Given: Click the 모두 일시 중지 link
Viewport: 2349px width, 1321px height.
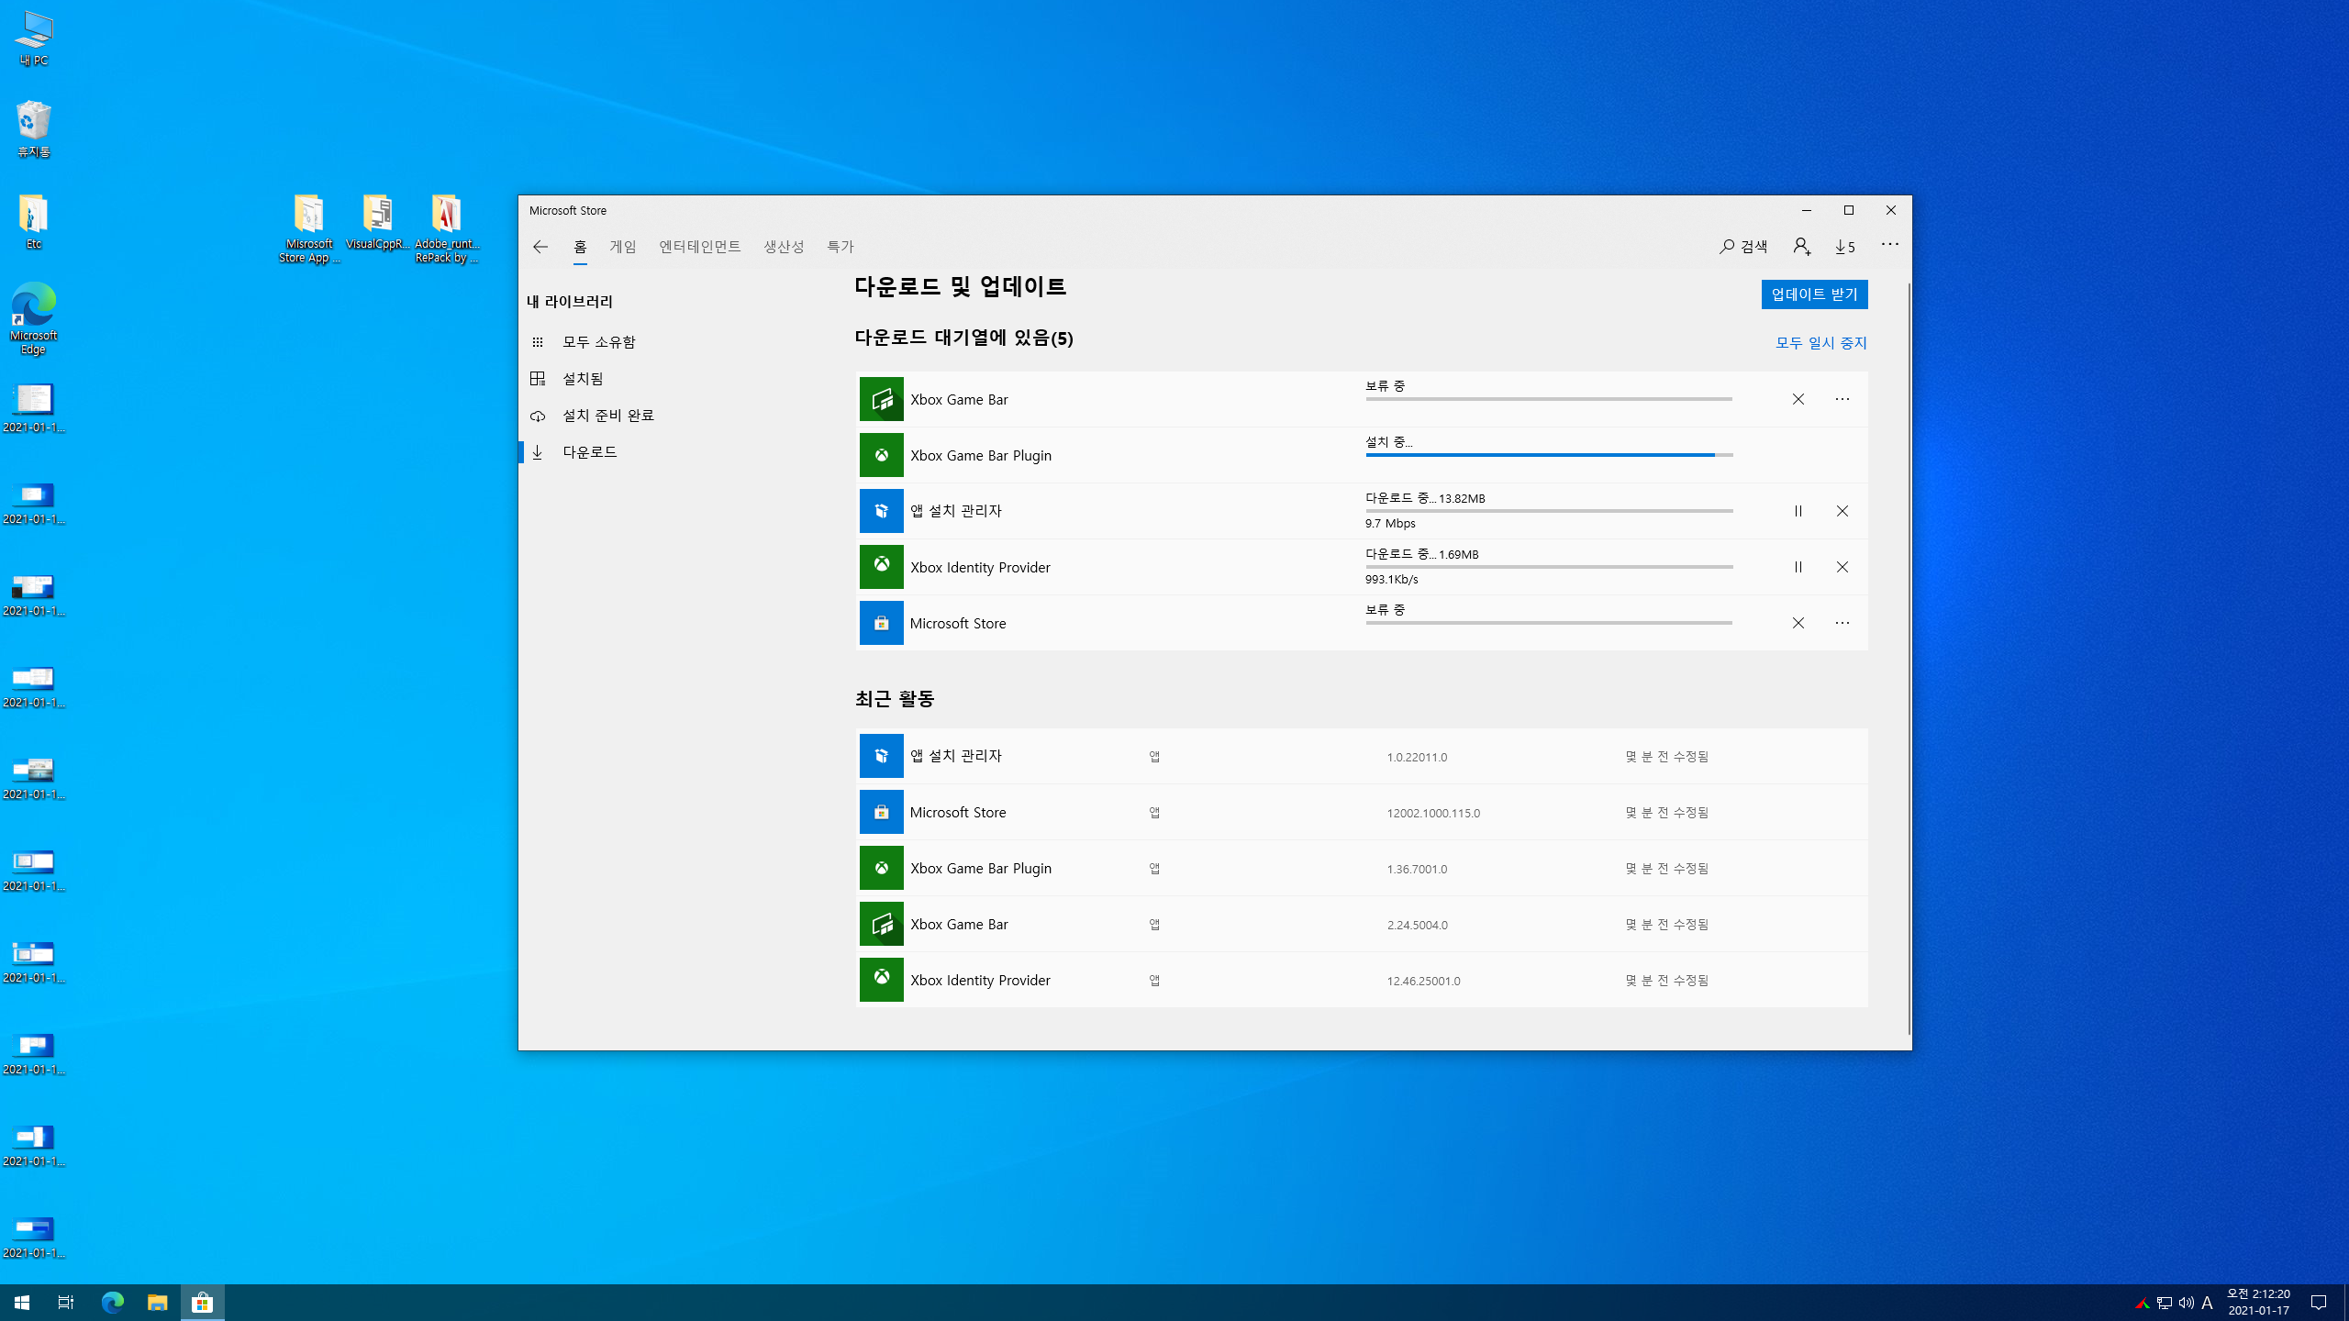Looking at the screenshot, I should [1820, 343].
